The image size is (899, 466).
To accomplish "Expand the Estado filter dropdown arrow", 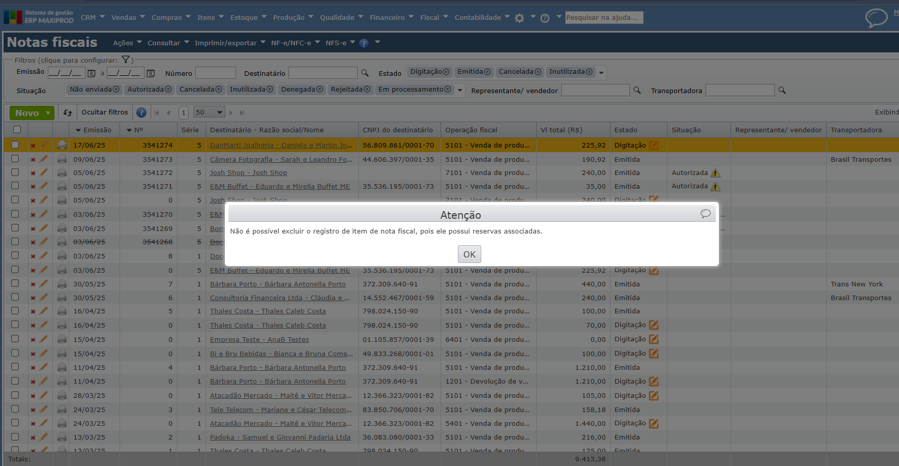I will [601, 73].
